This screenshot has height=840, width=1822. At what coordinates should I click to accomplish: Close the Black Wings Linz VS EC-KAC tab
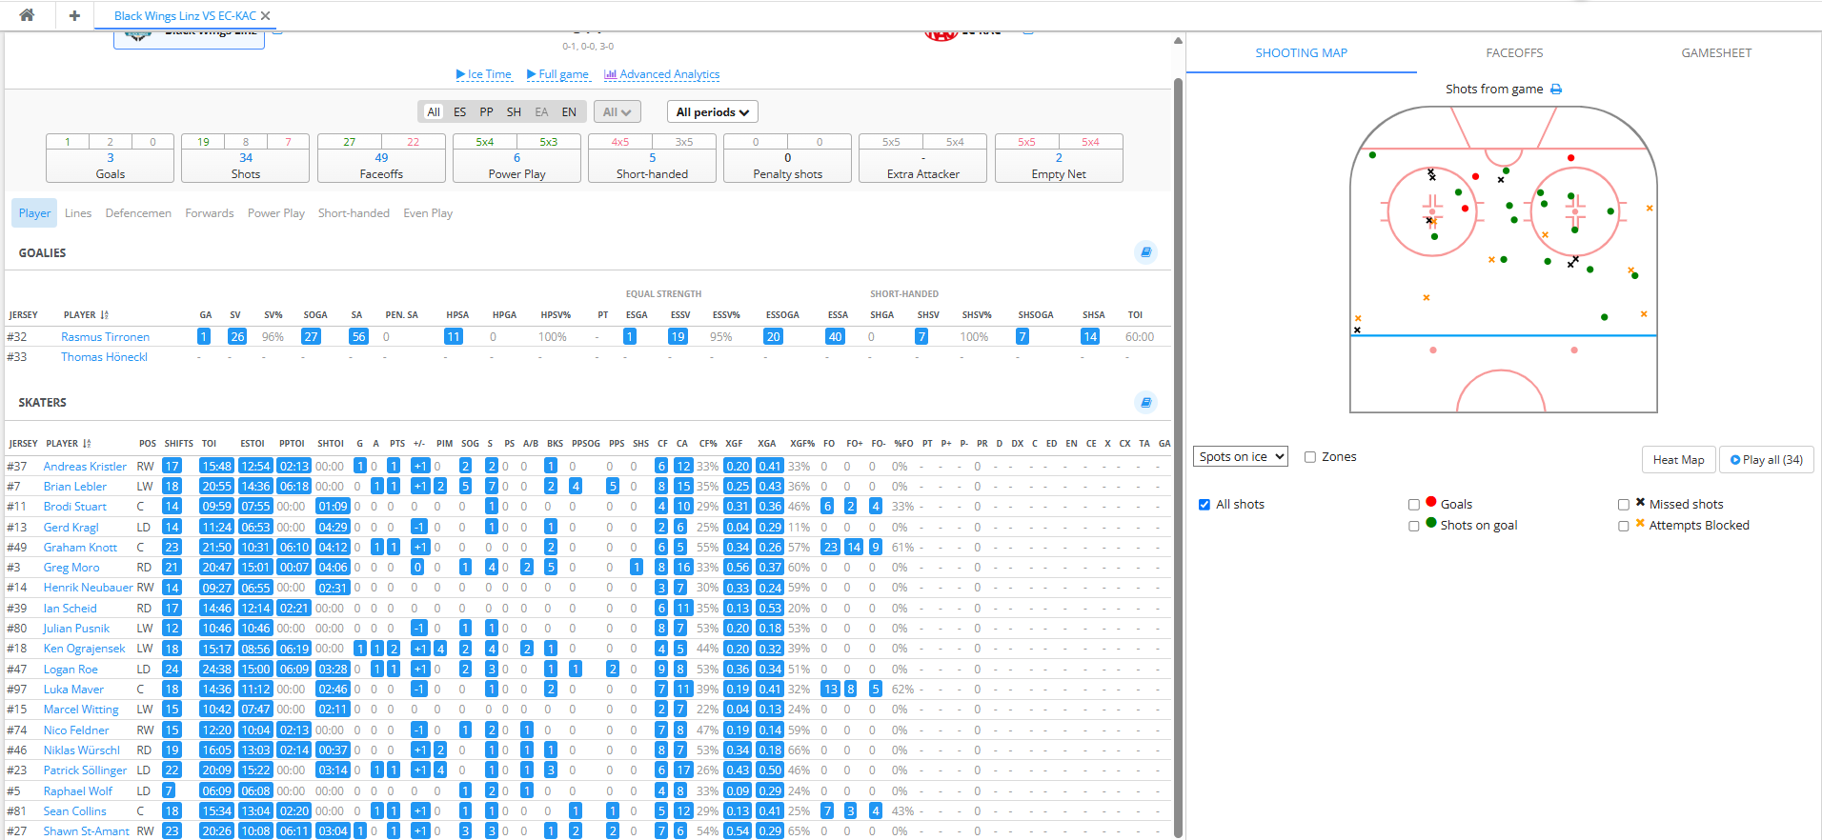[266, 16]
